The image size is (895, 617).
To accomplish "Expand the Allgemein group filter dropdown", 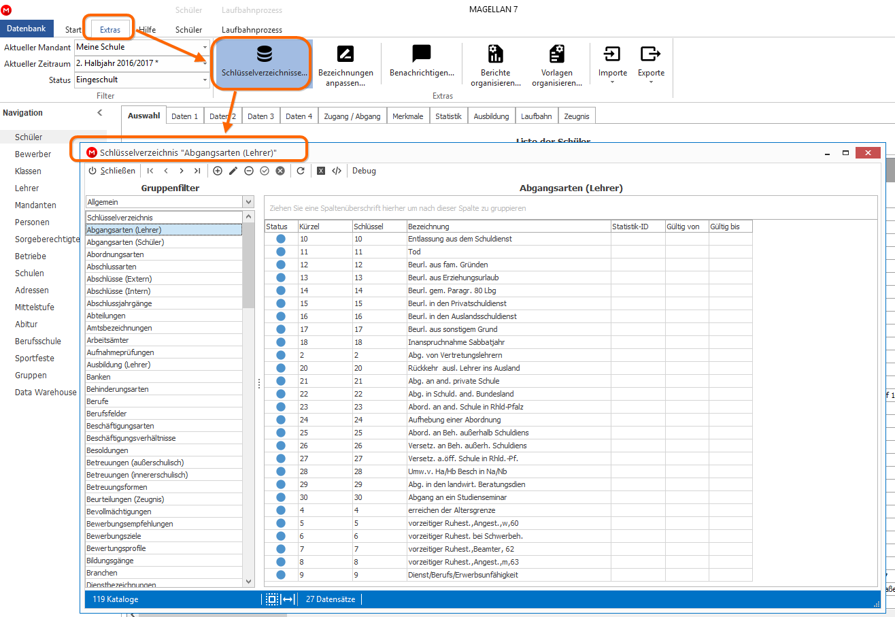I will coord(248,202).
